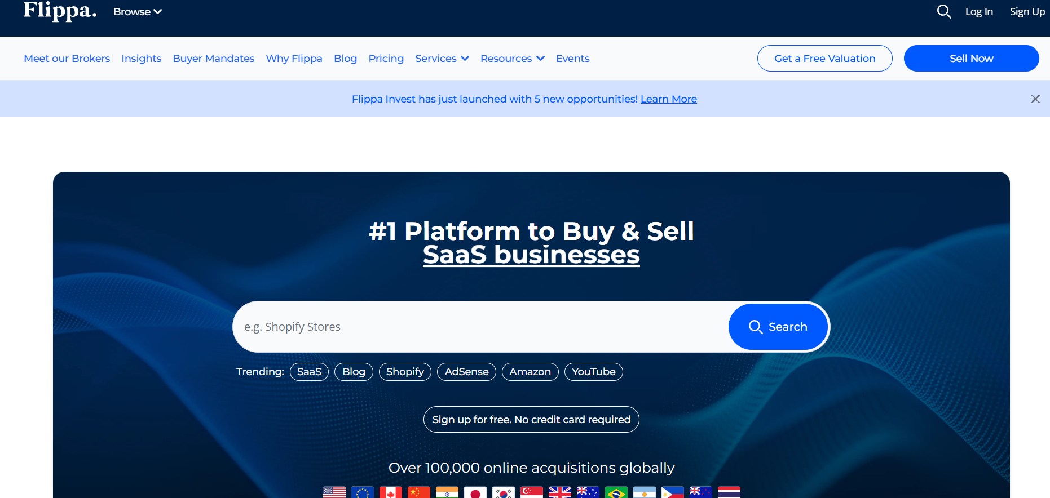Select the Amazon trending tag
Image resolution: width=1050 pixels, height=498 pixels.
(530, 372)
